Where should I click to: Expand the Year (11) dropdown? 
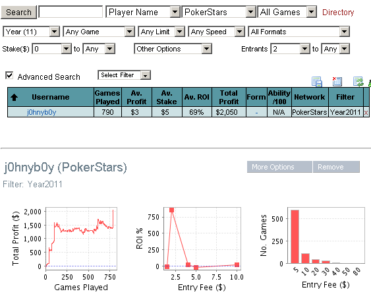31,32
